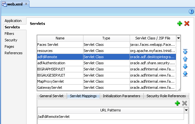This screenshot has width=195, height=124.
Task: Select the adfAuthentication servlet row
Action: (x=106, y=63)
